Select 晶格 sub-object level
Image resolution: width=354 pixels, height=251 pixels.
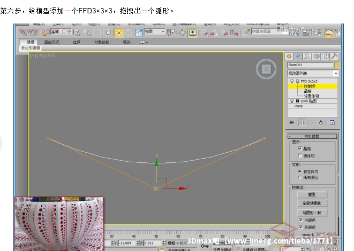(307, 91)
